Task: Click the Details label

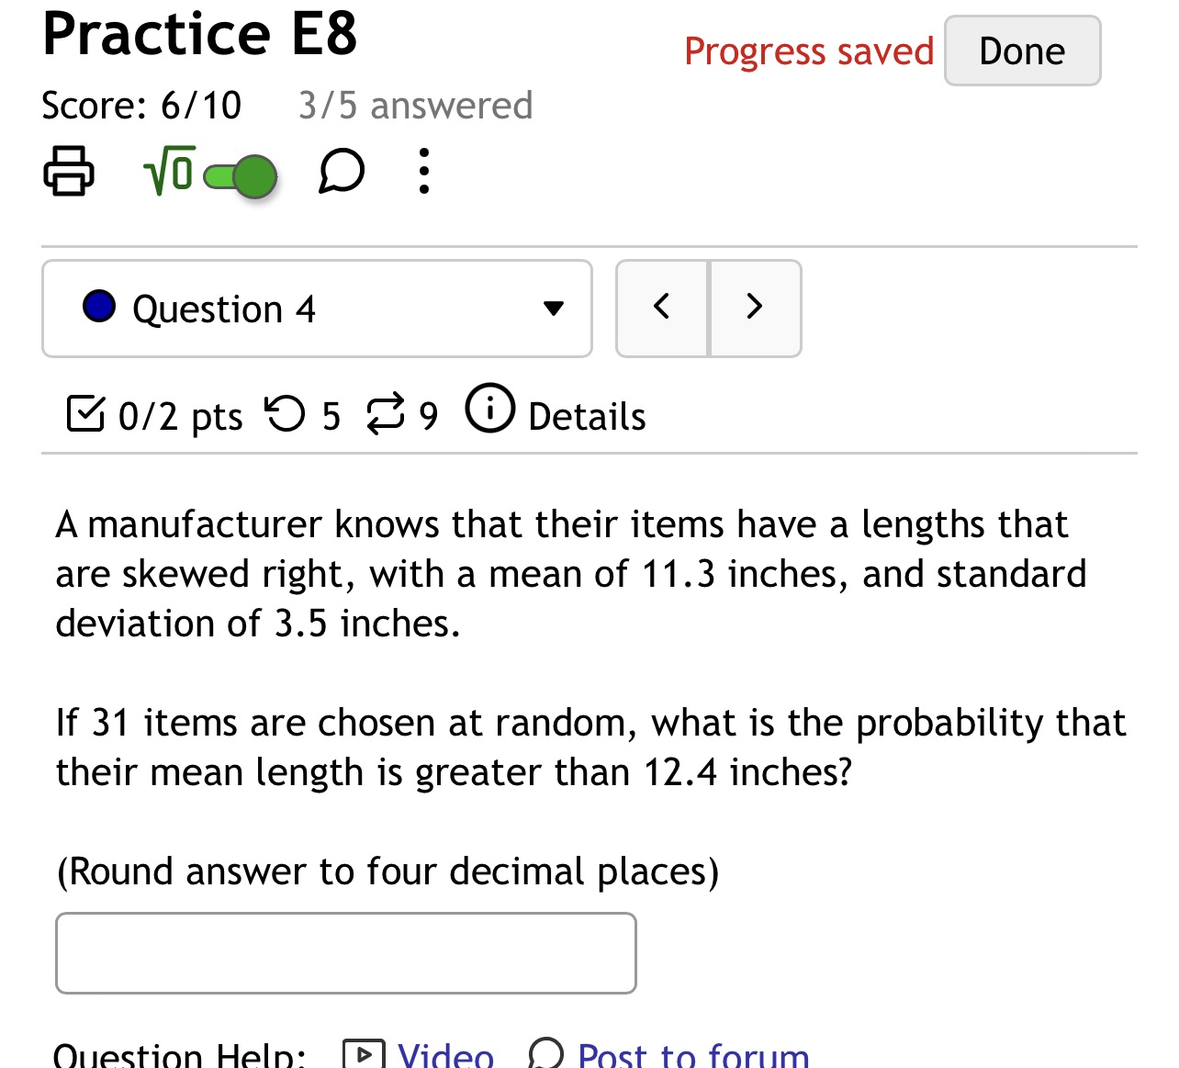Action: click(x=586, y=416)
